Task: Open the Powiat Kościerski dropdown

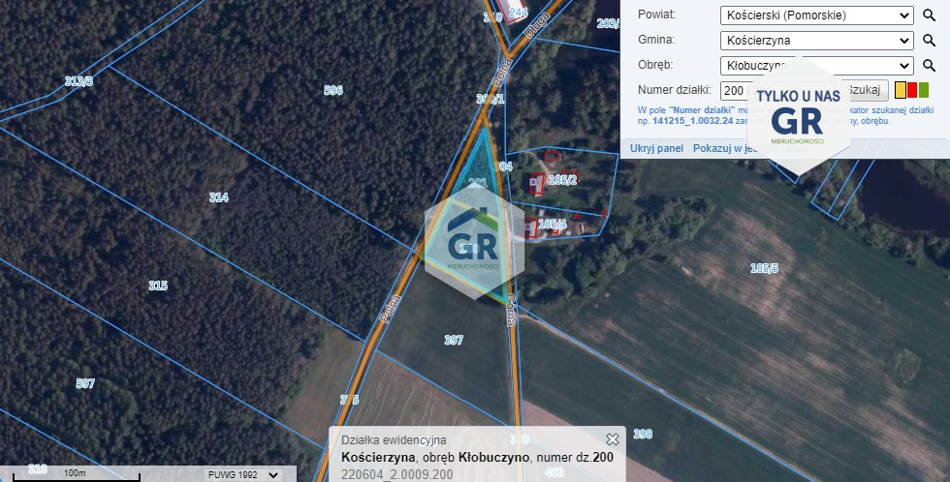Action: coord(816,15)
